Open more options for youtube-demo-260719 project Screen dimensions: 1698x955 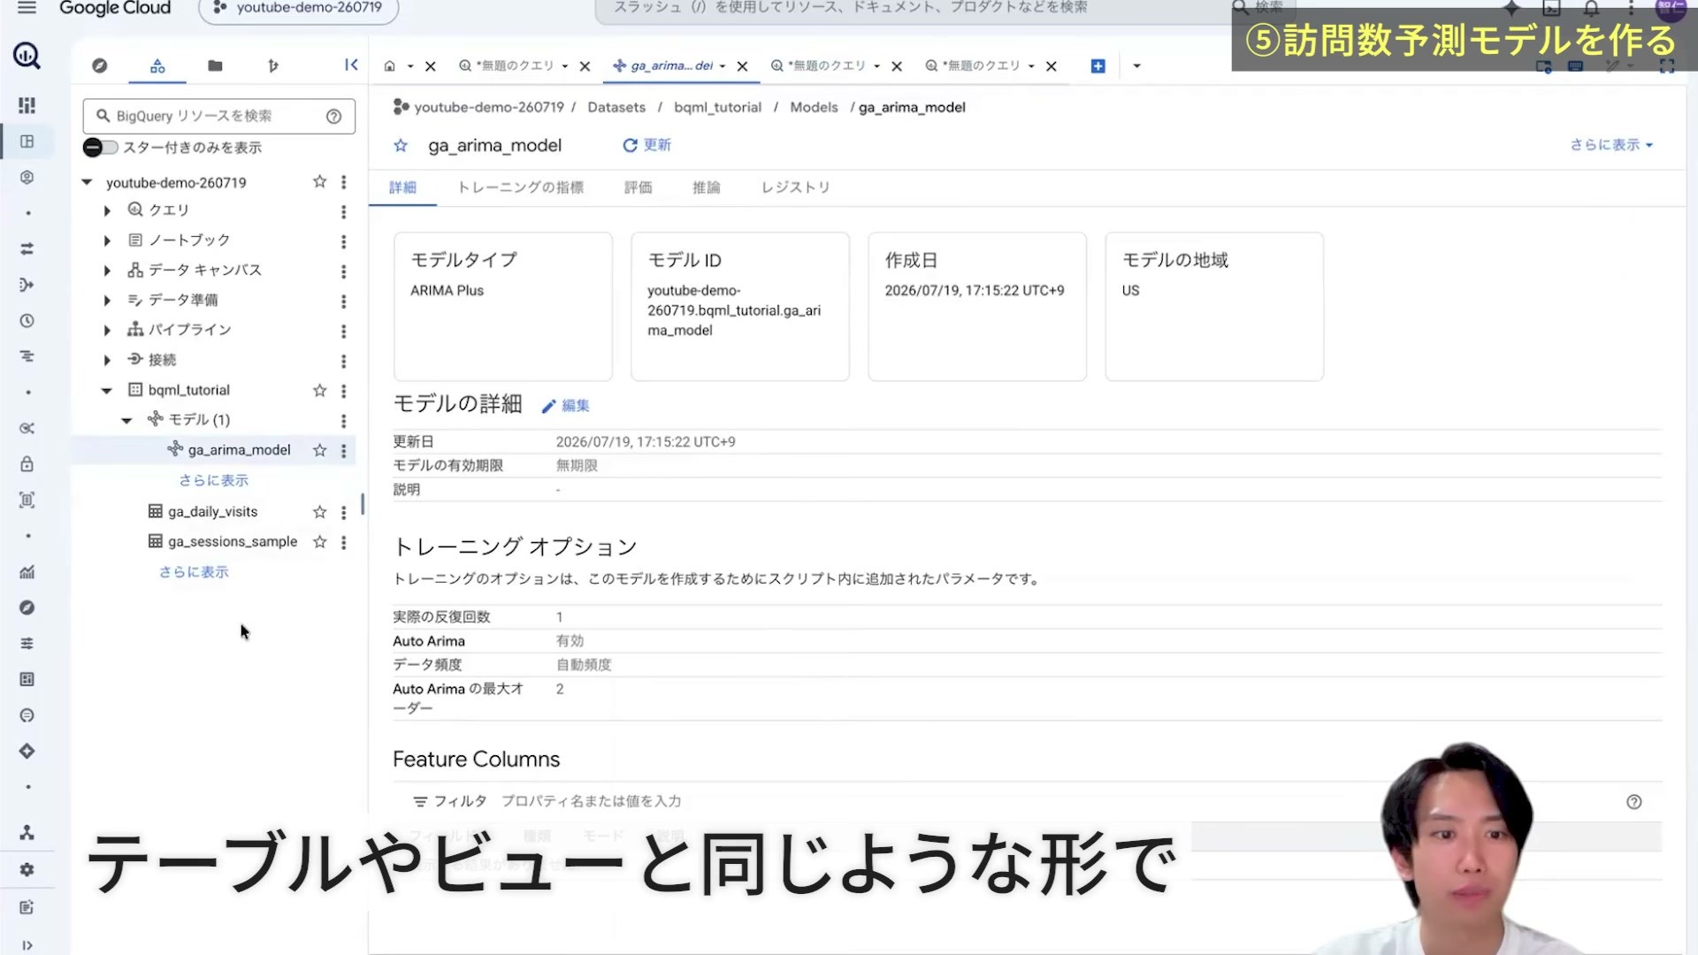tap(344, 182)
